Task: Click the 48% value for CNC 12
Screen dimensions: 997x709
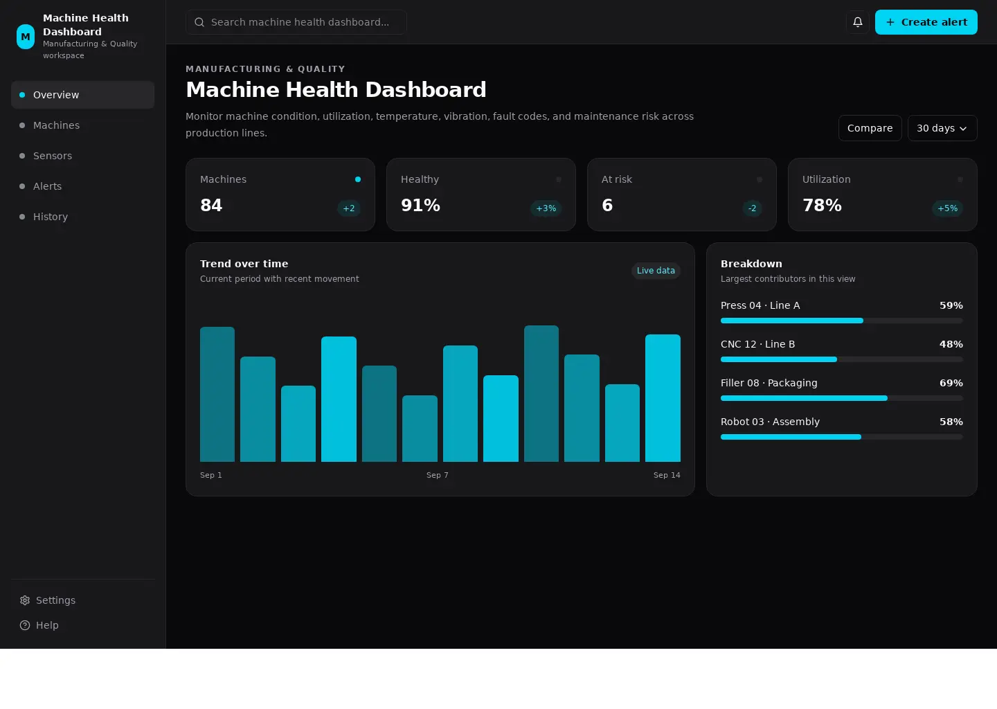Action: [951, 344]
